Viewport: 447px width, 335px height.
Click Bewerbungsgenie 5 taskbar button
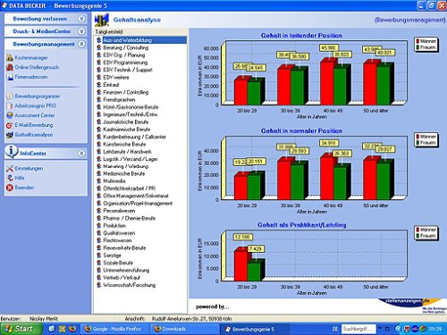[254, 329]
